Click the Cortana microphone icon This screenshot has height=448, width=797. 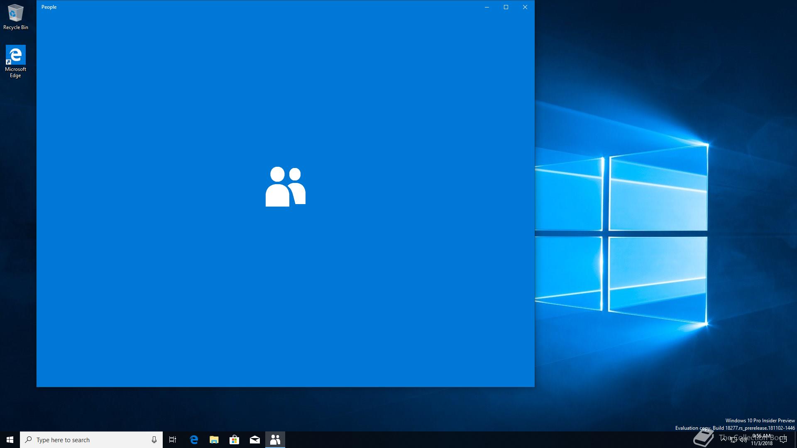154,440
